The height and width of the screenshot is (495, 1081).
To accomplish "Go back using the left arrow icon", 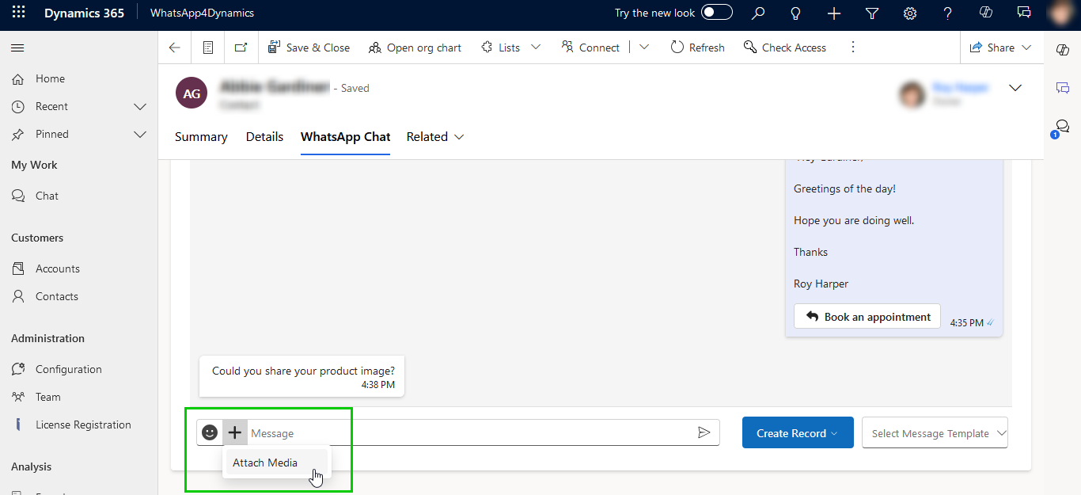I will click(175, 48).
